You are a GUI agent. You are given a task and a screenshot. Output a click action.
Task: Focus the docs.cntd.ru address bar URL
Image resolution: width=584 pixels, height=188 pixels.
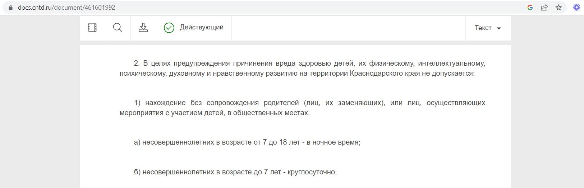click(66, 8)
